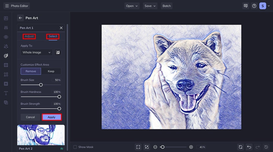
Task: Zoom out with the minus icon
Action: 155,147
